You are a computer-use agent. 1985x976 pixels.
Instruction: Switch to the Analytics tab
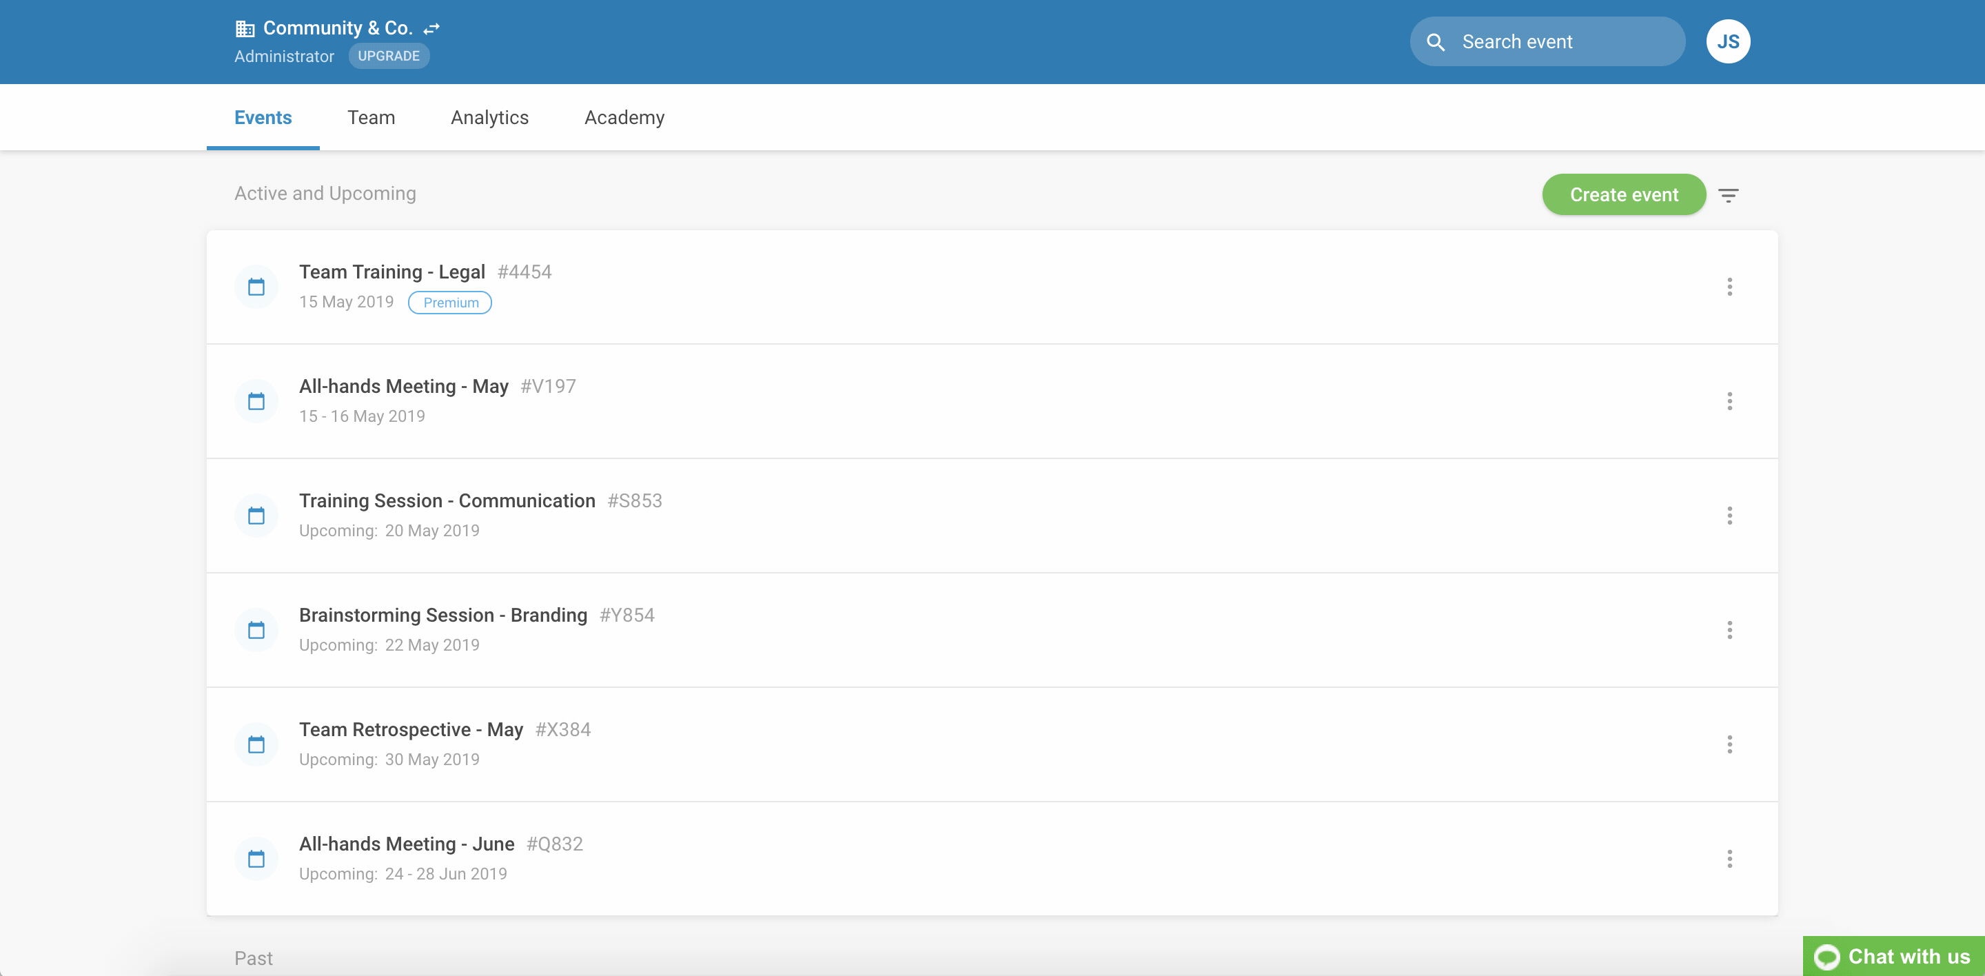coord(489,118)
